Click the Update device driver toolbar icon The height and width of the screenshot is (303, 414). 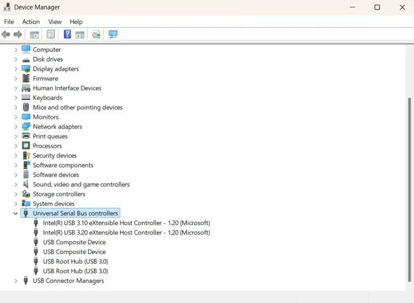tap(96, 34)
